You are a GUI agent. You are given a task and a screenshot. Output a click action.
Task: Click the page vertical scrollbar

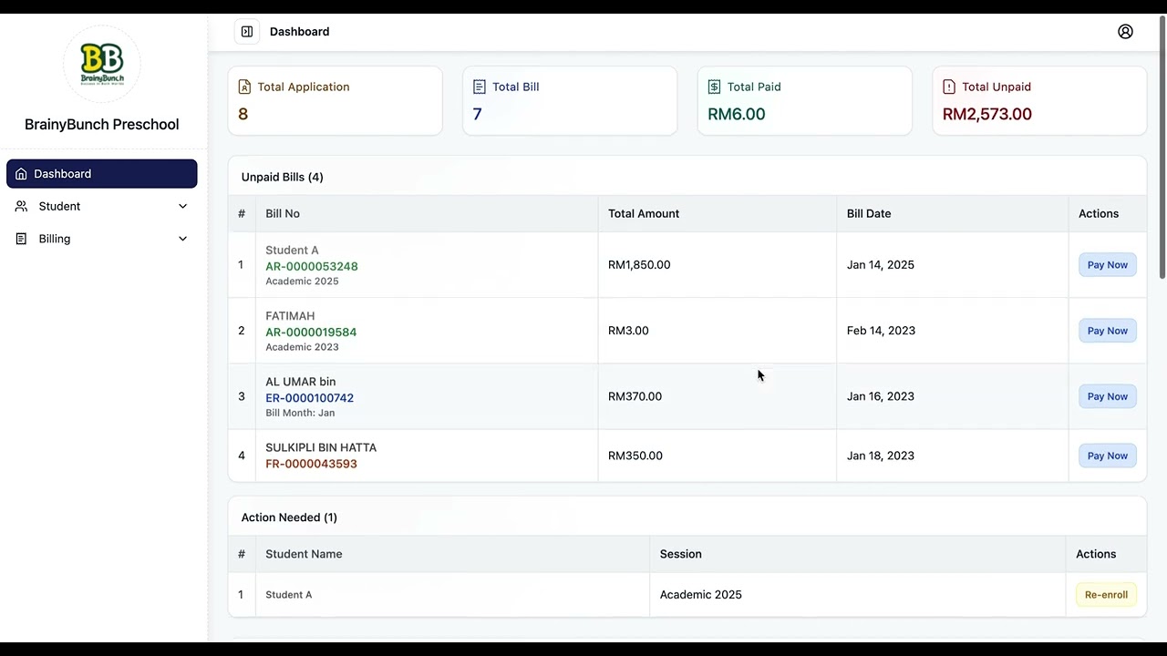pyautogui.click(x=1162, y=146)
